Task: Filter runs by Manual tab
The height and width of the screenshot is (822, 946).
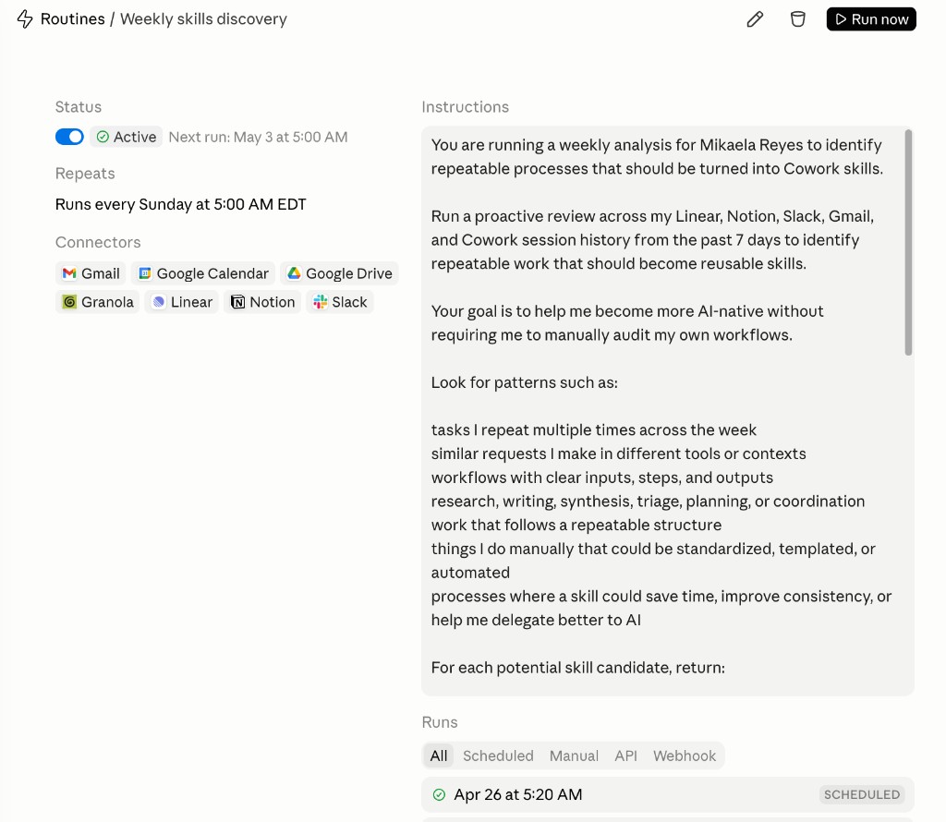Action: [574, 756]
